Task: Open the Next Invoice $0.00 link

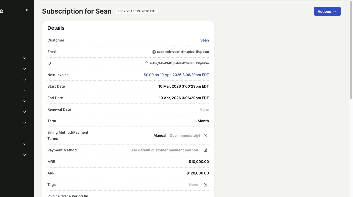Action: (176, 75)
